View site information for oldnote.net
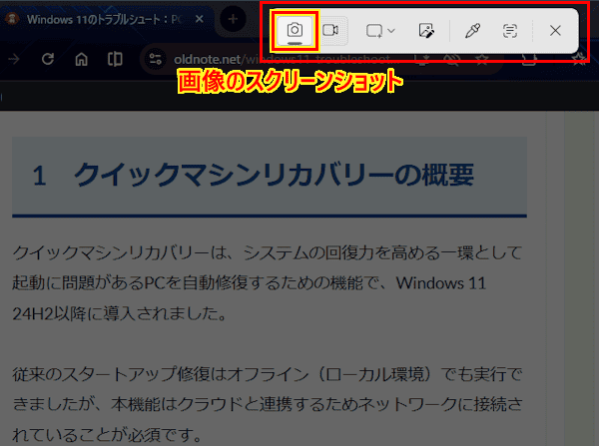 [x=155, y=60]
